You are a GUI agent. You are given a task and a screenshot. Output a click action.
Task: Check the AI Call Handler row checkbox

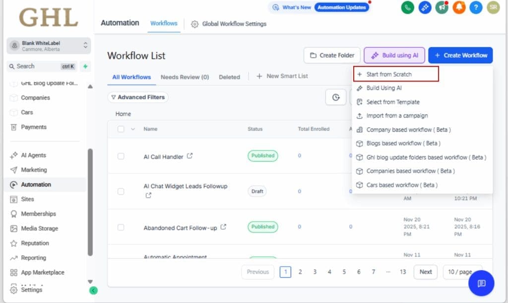pos(121,156)
